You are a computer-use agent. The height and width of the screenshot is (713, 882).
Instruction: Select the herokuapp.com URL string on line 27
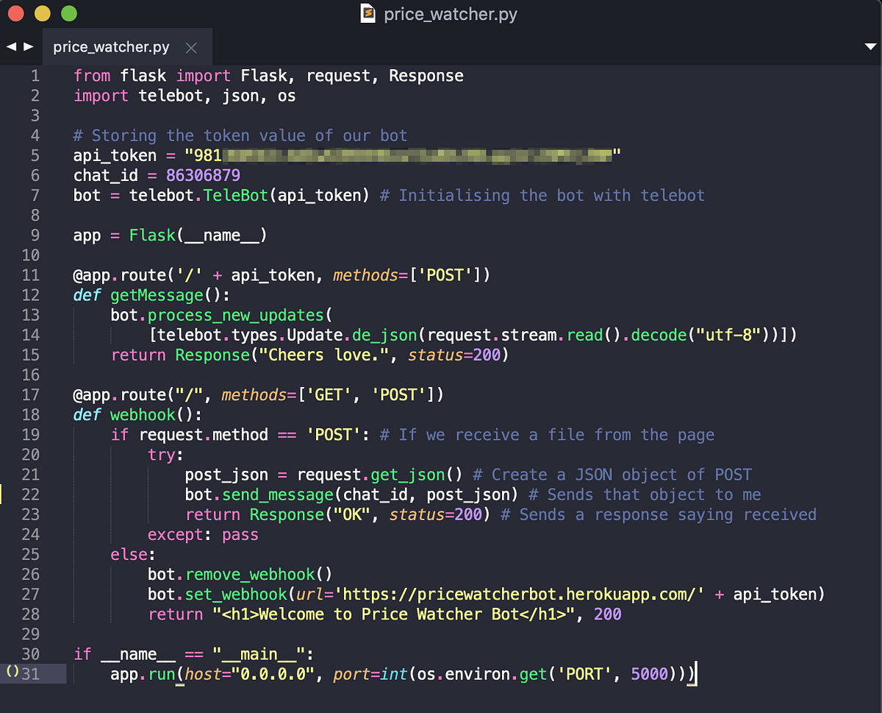[x=523, y=594]
